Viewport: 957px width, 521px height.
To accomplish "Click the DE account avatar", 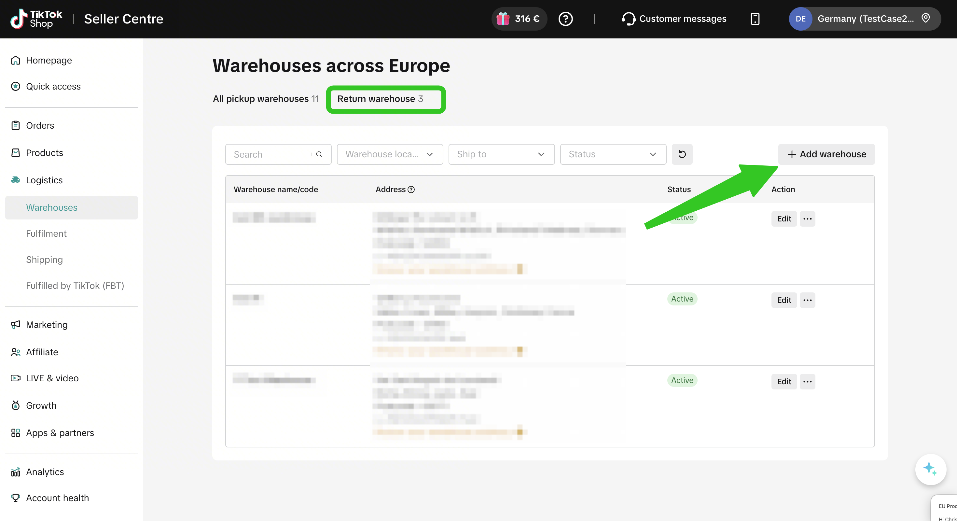I will [x=800, y=19].
